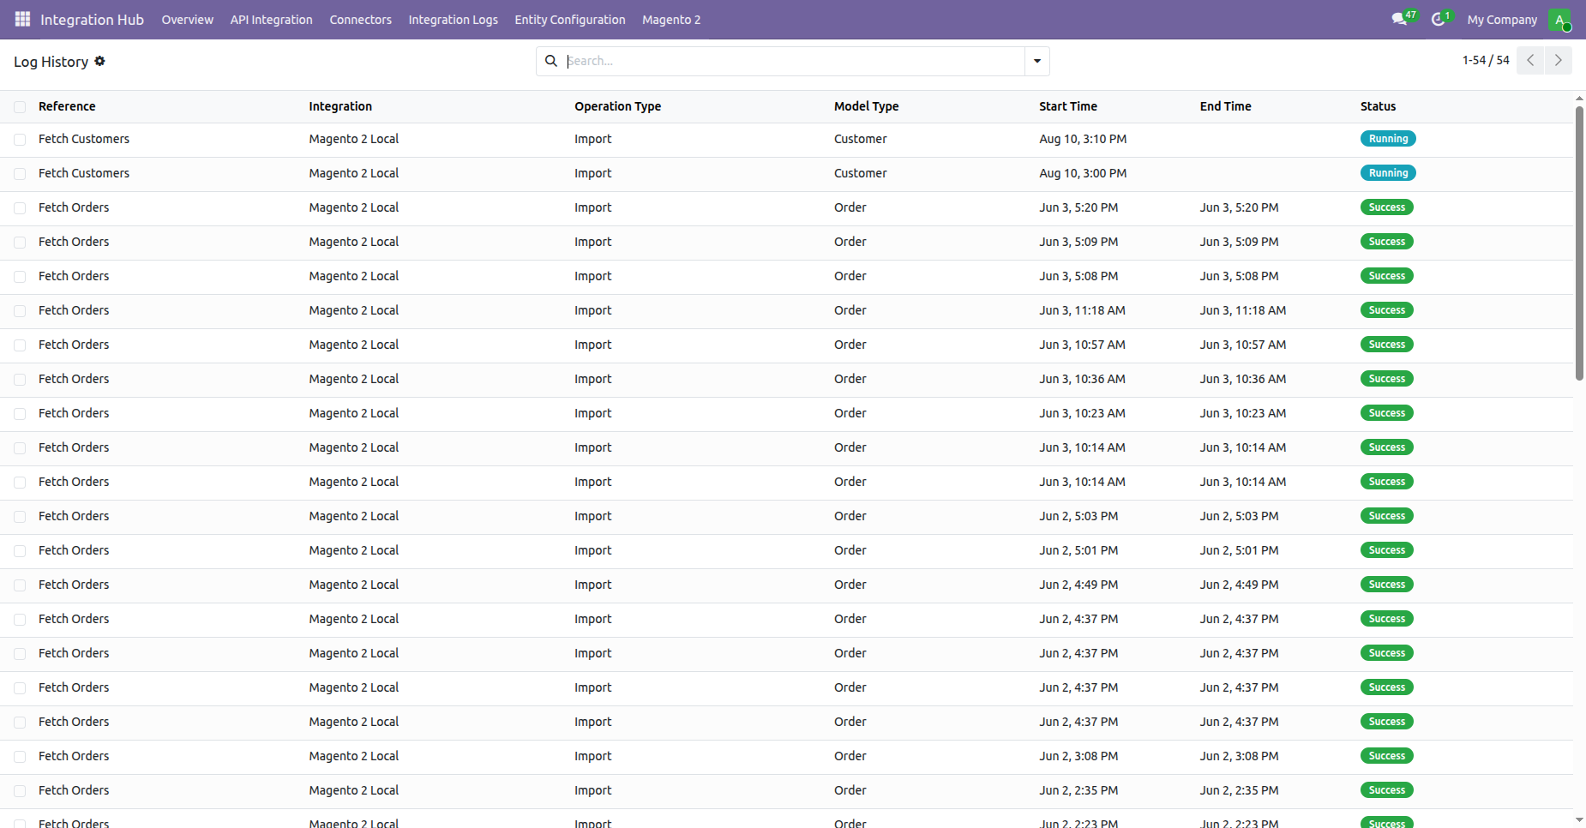Viewport: 1586px width, 828px height.
Task: Click 'Jun 3, 10:23 AM' start time cell
Action: (x=1082, y=413)
